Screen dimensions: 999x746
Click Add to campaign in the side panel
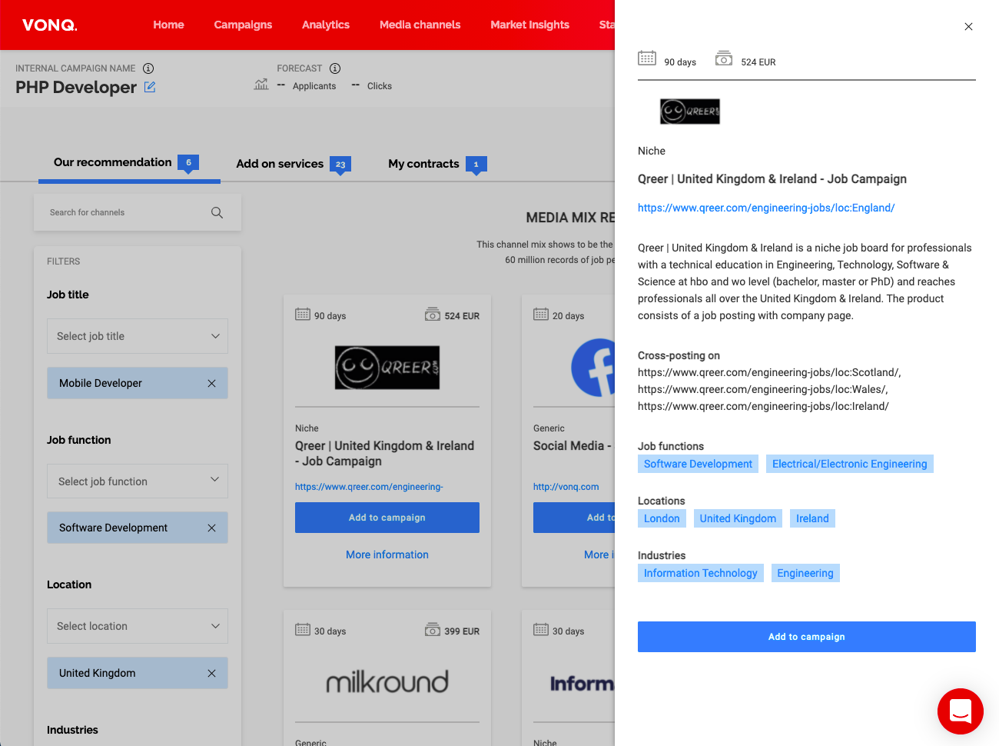pyautogui.click(x=807, y=637)
